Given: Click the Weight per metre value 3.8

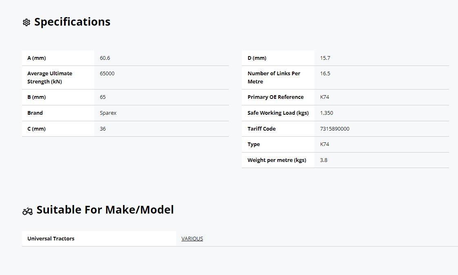Looking at the screenshot, I should [324, 160].
